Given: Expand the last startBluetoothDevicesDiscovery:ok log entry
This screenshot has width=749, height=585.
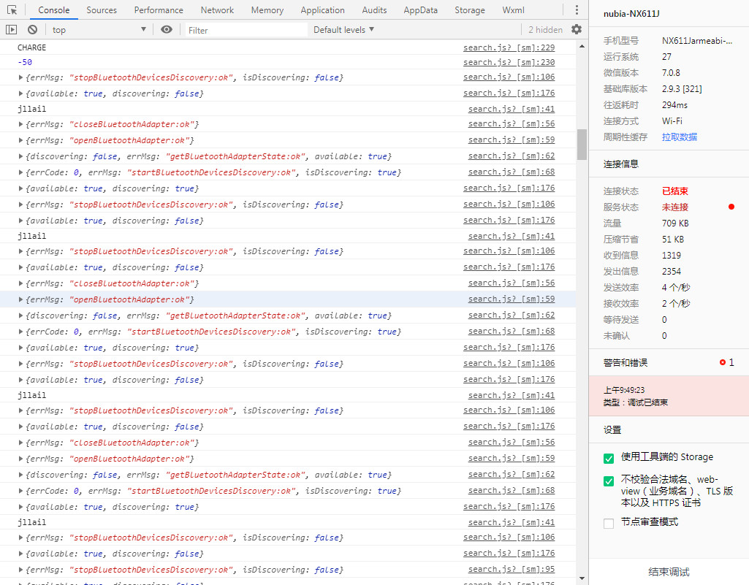Looking at the screenshot, I should (x=20, y=491).
